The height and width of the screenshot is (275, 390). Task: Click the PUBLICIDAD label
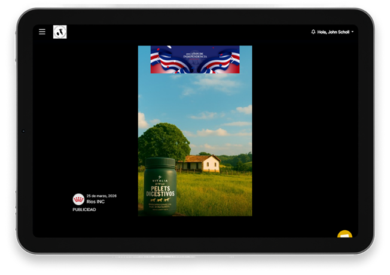point(84,210)
